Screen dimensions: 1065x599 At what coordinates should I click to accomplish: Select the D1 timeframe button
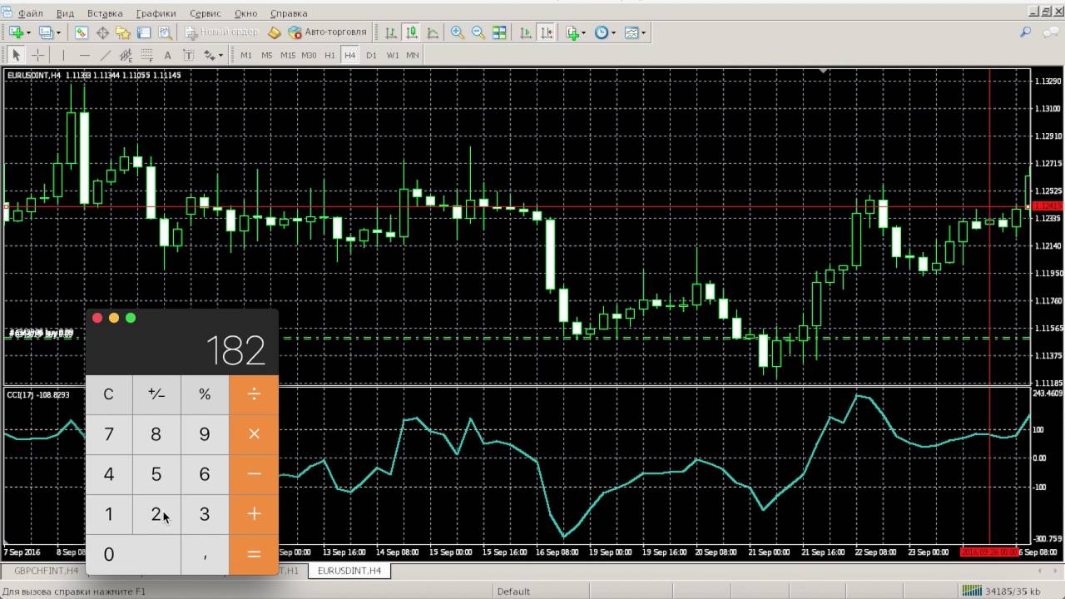[x=371, y=55]
